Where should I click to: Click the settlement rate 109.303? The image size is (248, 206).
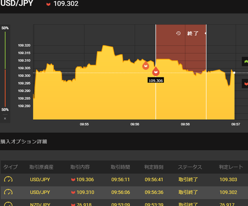tap(228, 180)
